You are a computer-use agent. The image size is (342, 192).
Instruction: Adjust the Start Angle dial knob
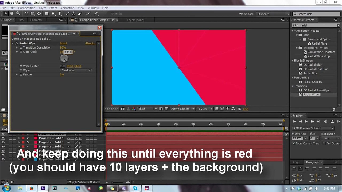(64, 59)
